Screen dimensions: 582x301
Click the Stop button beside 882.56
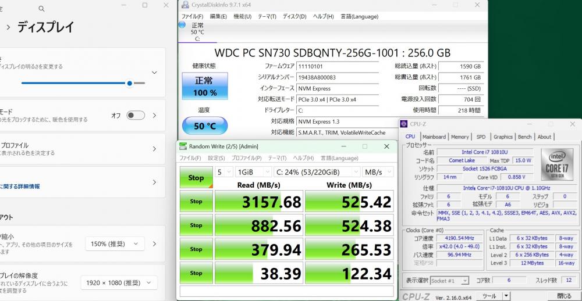(x=196, y=225)
